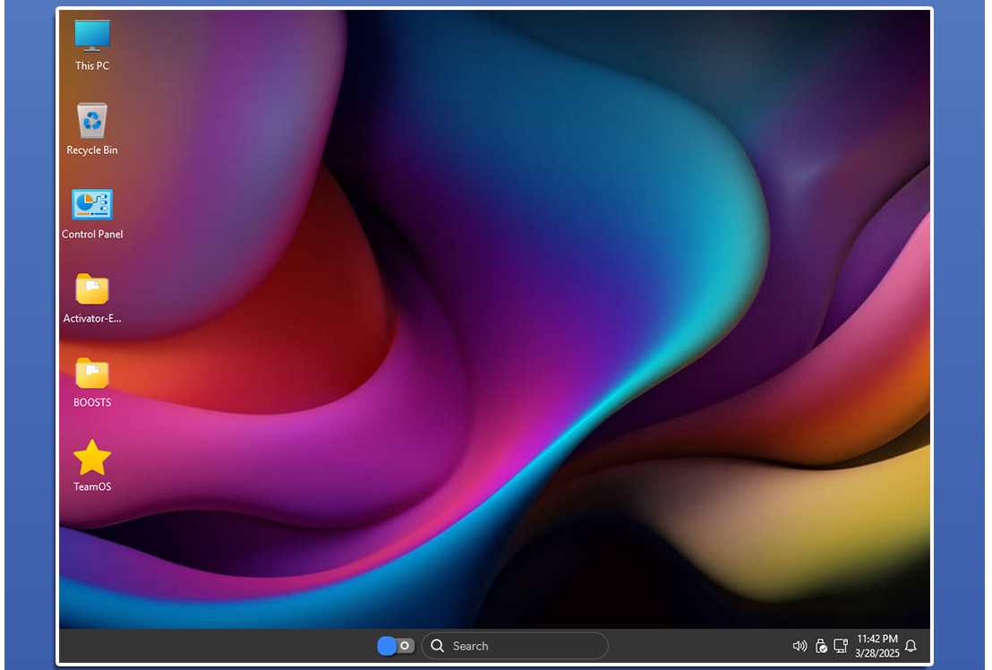Click the "This PC" text label
Image resolution: width=992 pixels, height=670 pixels.
[x=92, y=66]
